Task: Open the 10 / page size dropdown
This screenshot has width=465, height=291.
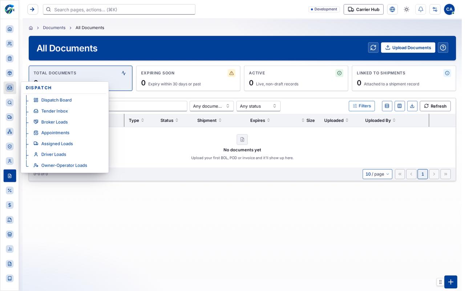Action: pos(377,174)
